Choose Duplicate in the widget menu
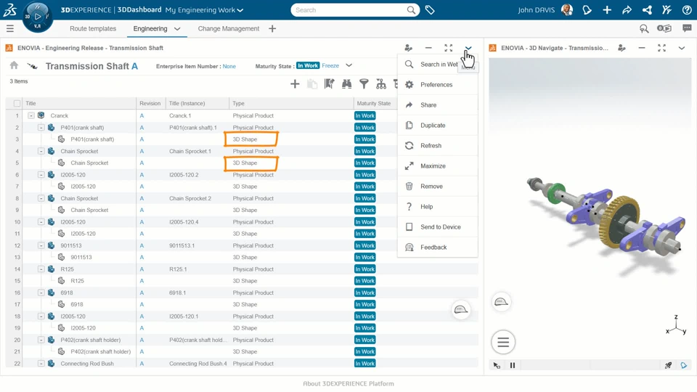 point(438,126)
